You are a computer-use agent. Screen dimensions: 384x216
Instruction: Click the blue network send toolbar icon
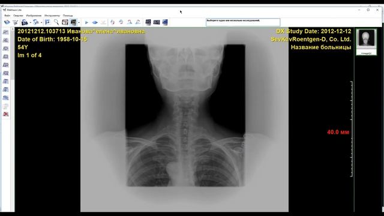[36, 22]
